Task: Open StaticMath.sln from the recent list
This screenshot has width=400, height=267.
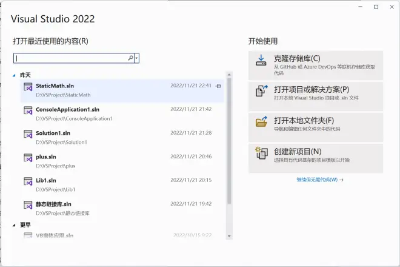Action: (x=122, y=90)
